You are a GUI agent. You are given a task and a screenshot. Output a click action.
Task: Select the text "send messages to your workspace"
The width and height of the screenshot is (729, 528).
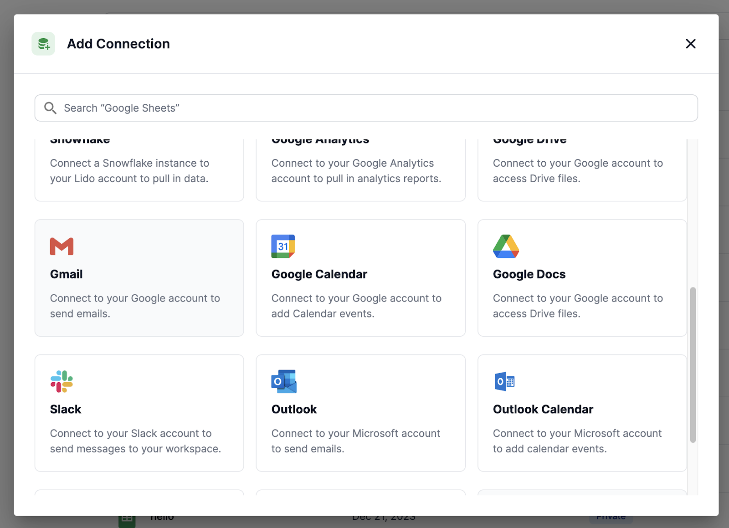point(134,449)
